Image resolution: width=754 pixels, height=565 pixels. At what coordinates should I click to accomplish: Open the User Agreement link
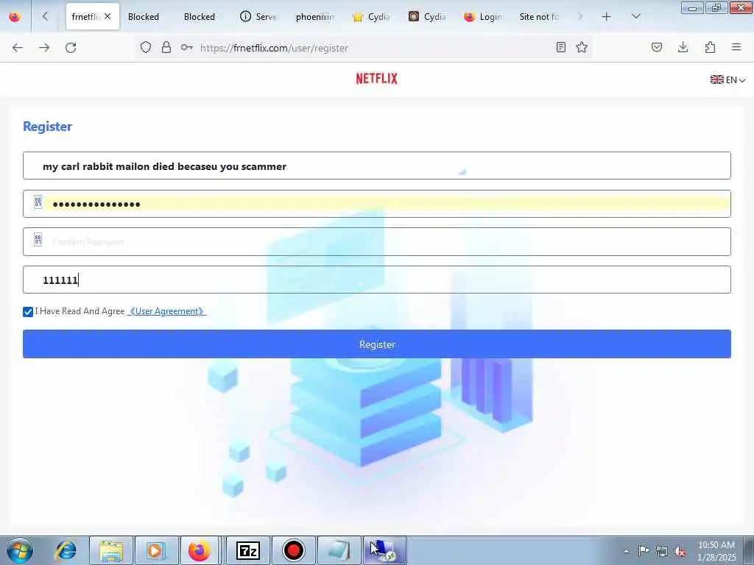[166, 311]
